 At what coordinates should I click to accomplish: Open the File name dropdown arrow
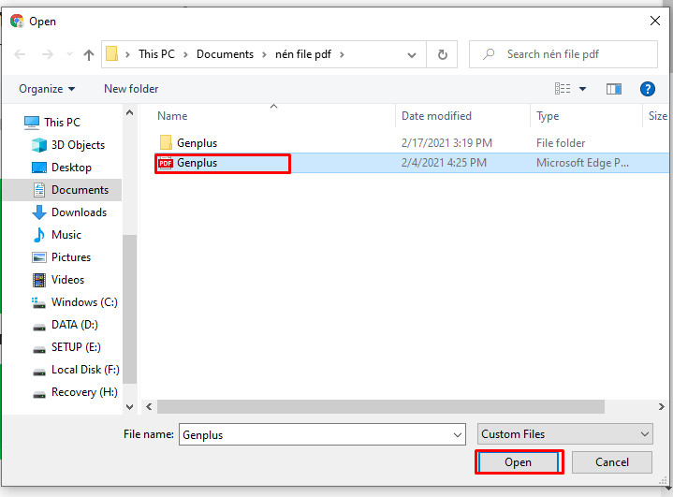pos(458,435)
